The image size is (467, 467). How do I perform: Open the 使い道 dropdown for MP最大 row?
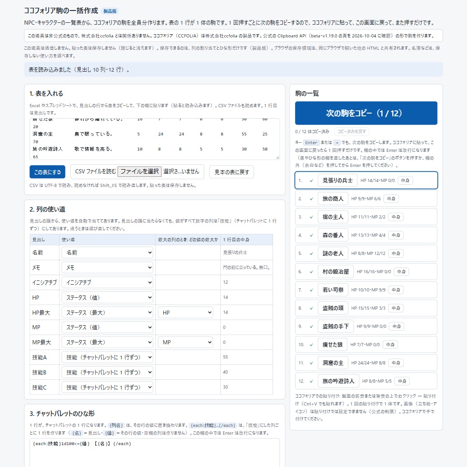pyautogui.click(x=107, y=342)
